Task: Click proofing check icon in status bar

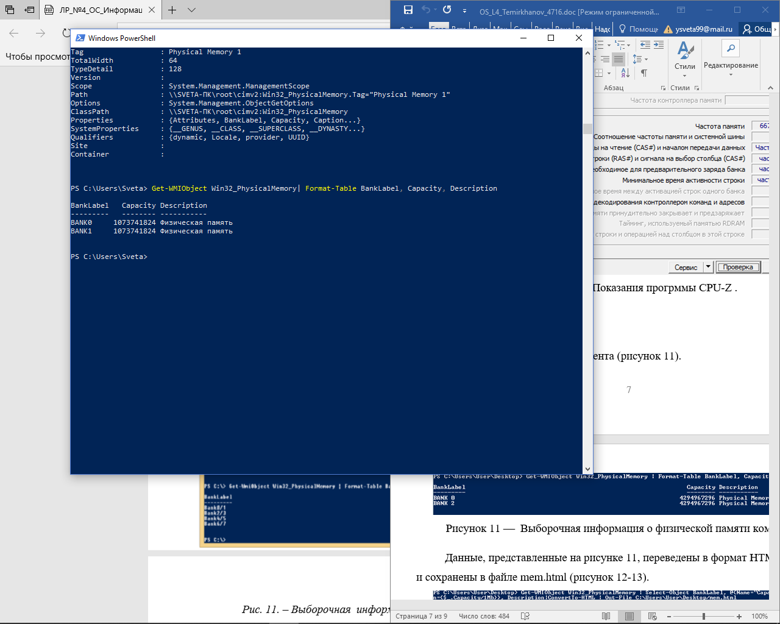Action: click(525, 616)
